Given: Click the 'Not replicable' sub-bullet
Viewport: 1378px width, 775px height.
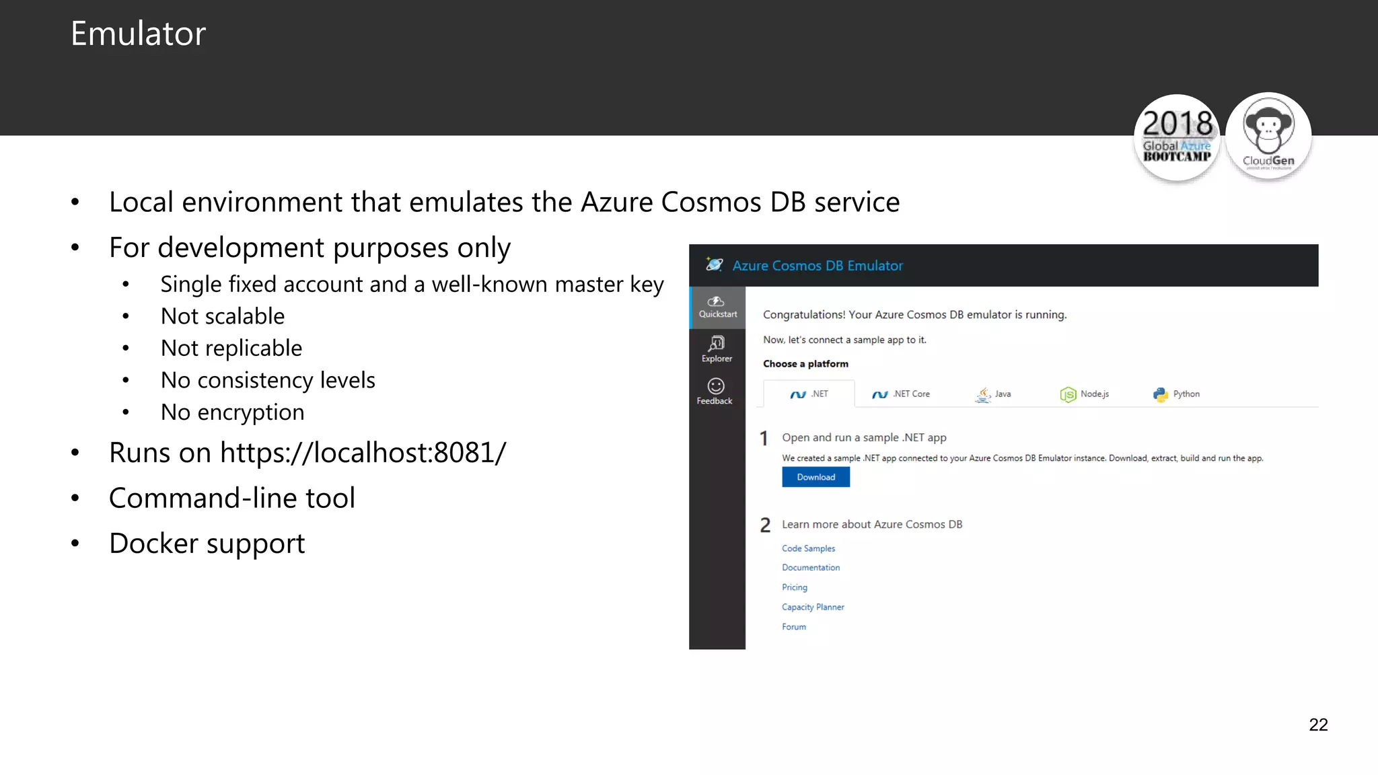Looking at the screenshot, I should [231, 348].
